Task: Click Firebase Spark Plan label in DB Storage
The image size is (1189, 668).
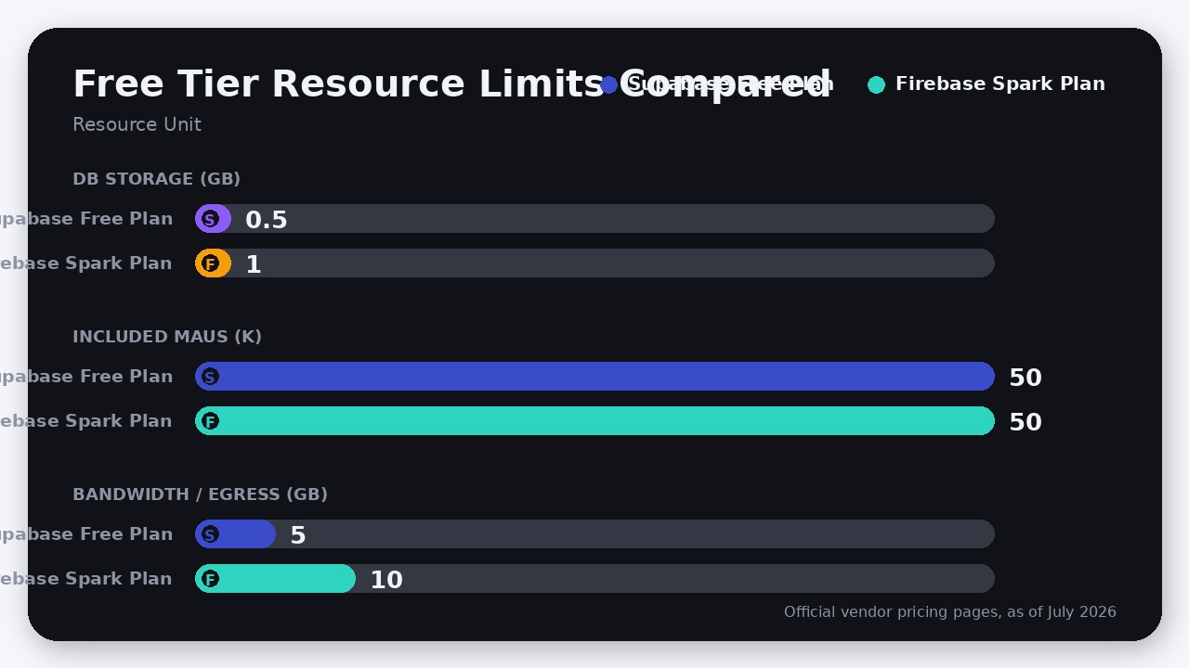Action: tap(86, 263)
